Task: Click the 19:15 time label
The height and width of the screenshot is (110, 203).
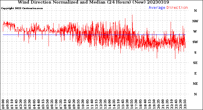Action: [149, 104]
